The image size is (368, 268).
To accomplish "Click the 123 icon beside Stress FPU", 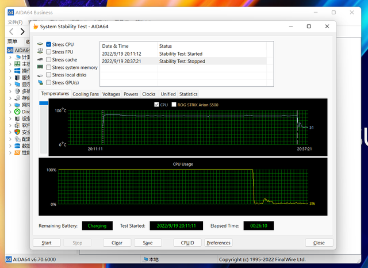I will (x=40, y=51).
